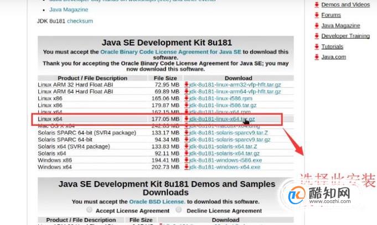Select Accept License Agreement radio button

coord(89,210)
